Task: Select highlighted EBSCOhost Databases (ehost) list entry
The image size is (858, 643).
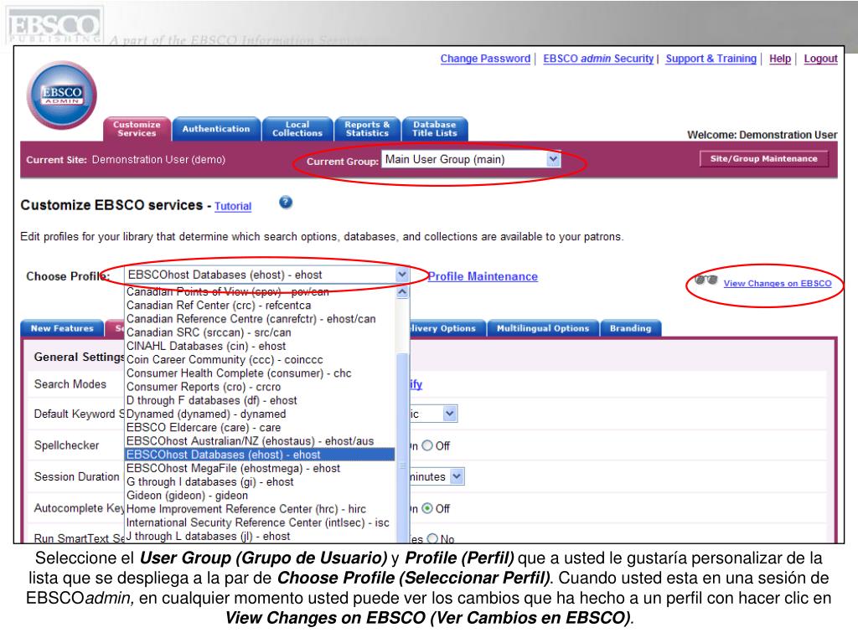Action: [x=260, y=455]
